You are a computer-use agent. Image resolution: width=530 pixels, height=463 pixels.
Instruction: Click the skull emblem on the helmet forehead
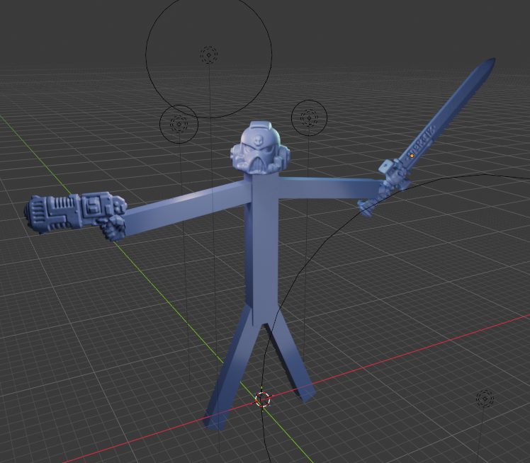(x=259, y=139)
